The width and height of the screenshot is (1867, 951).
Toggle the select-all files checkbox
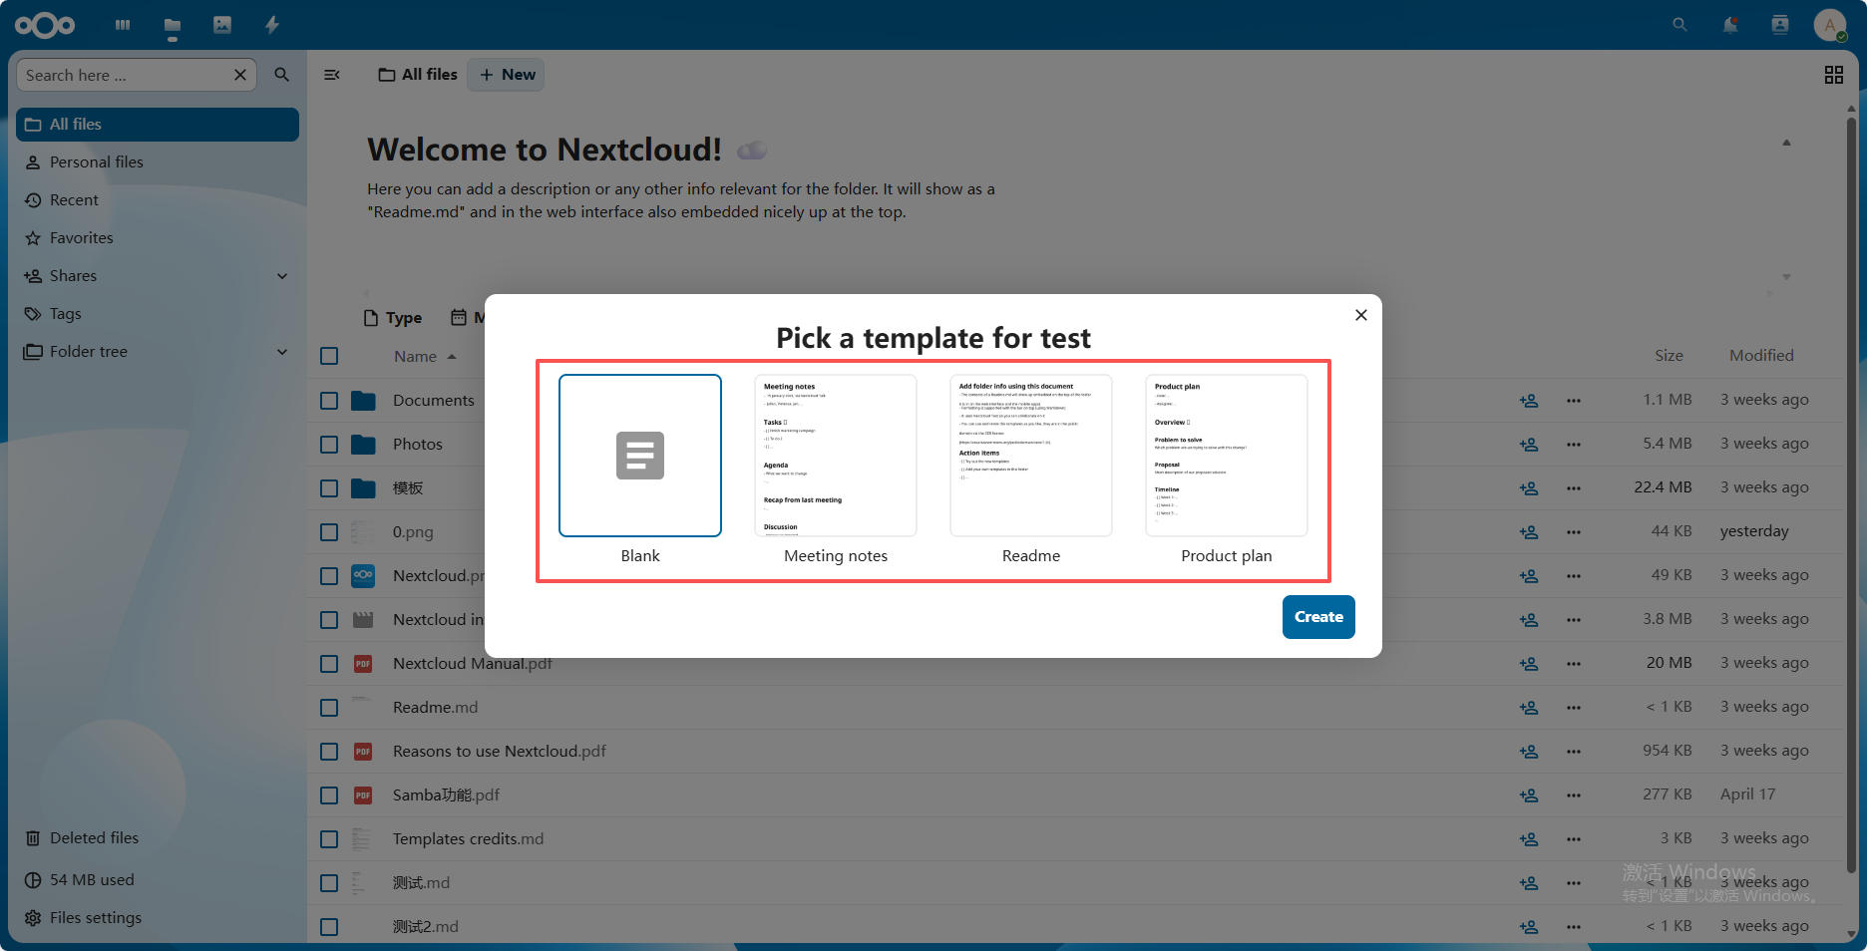329,356
